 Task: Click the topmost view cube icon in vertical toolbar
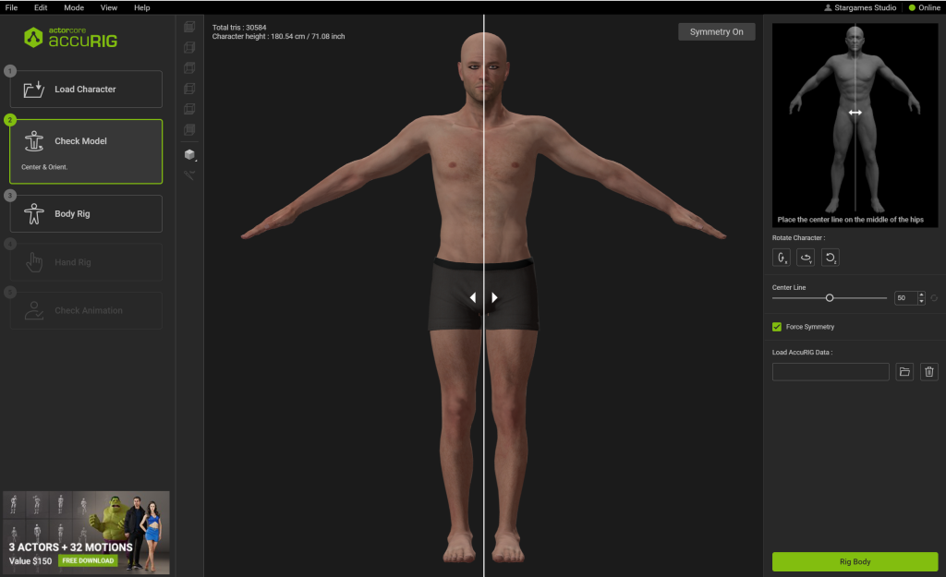point(189,27)
